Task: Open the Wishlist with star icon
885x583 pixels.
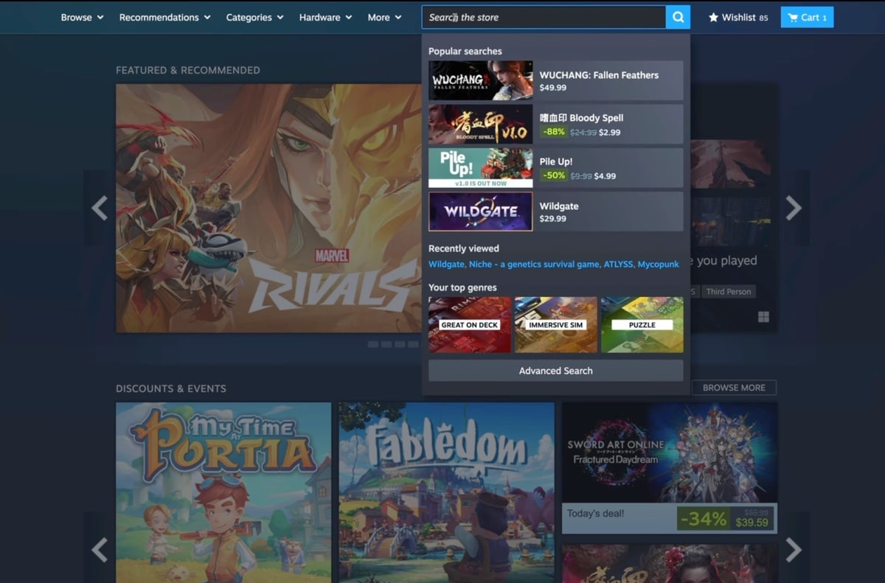Action: click(737, 17)
